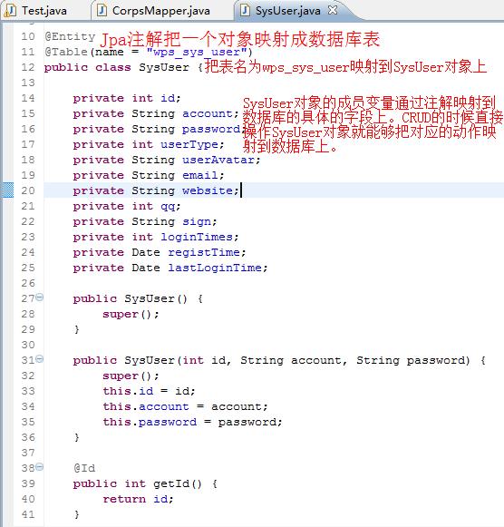
Task: Click the userAvatar variable name
Action: point(218,160)
